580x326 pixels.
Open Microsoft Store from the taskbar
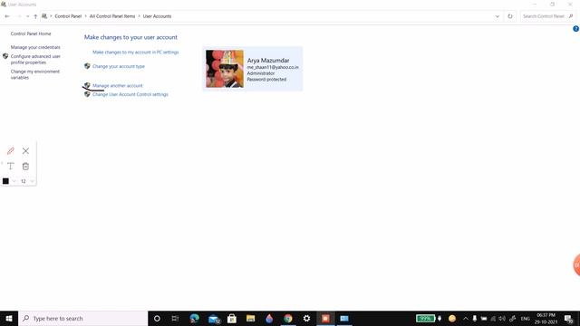(x=232, y=318)
